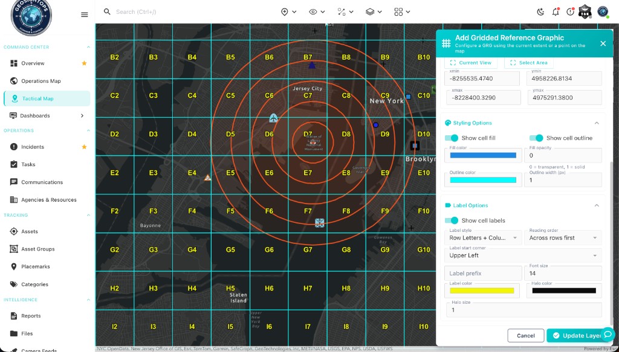Select Tactical Map in sidebar

[47, 98]
